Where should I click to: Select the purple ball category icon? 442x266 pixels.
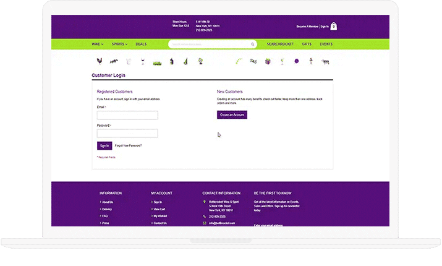pos(296,61)
